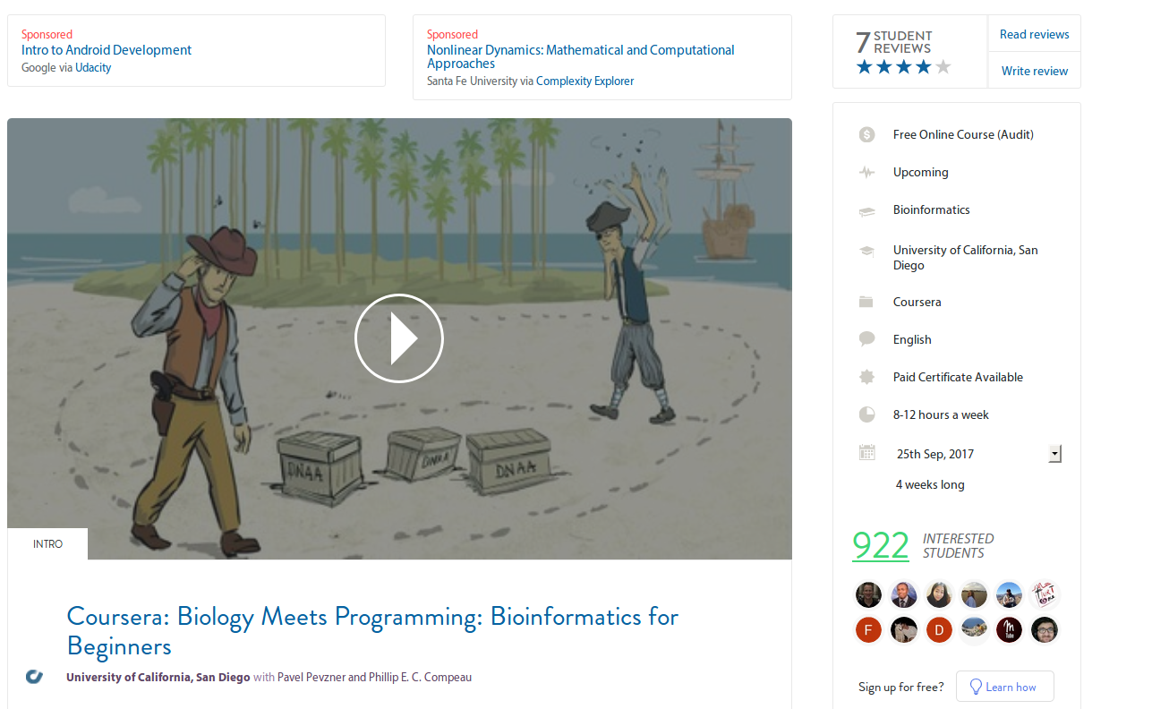Screen dimensions: 1169x709
Task: Click the Paid Certificate Available text
Action: click(958, 377)
